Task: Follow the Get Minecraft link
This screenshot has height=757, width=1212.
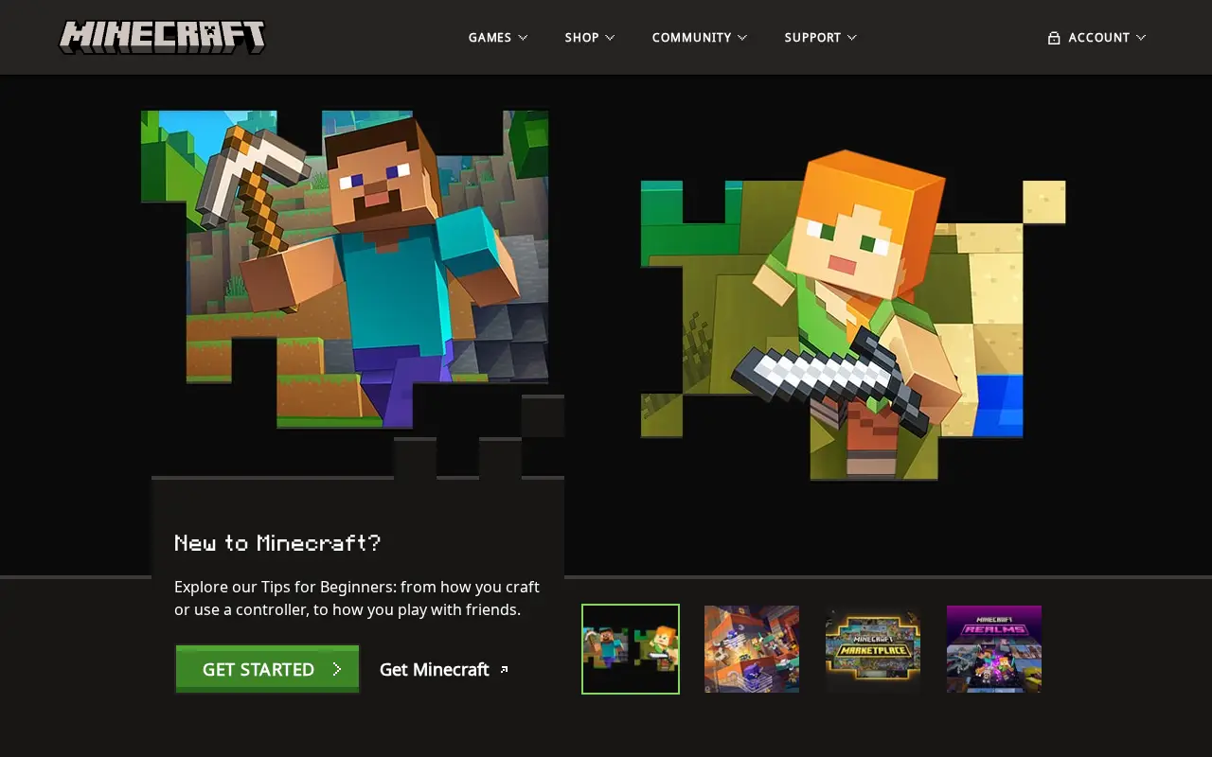Action: pyautogui.click(x=435, y=669)
